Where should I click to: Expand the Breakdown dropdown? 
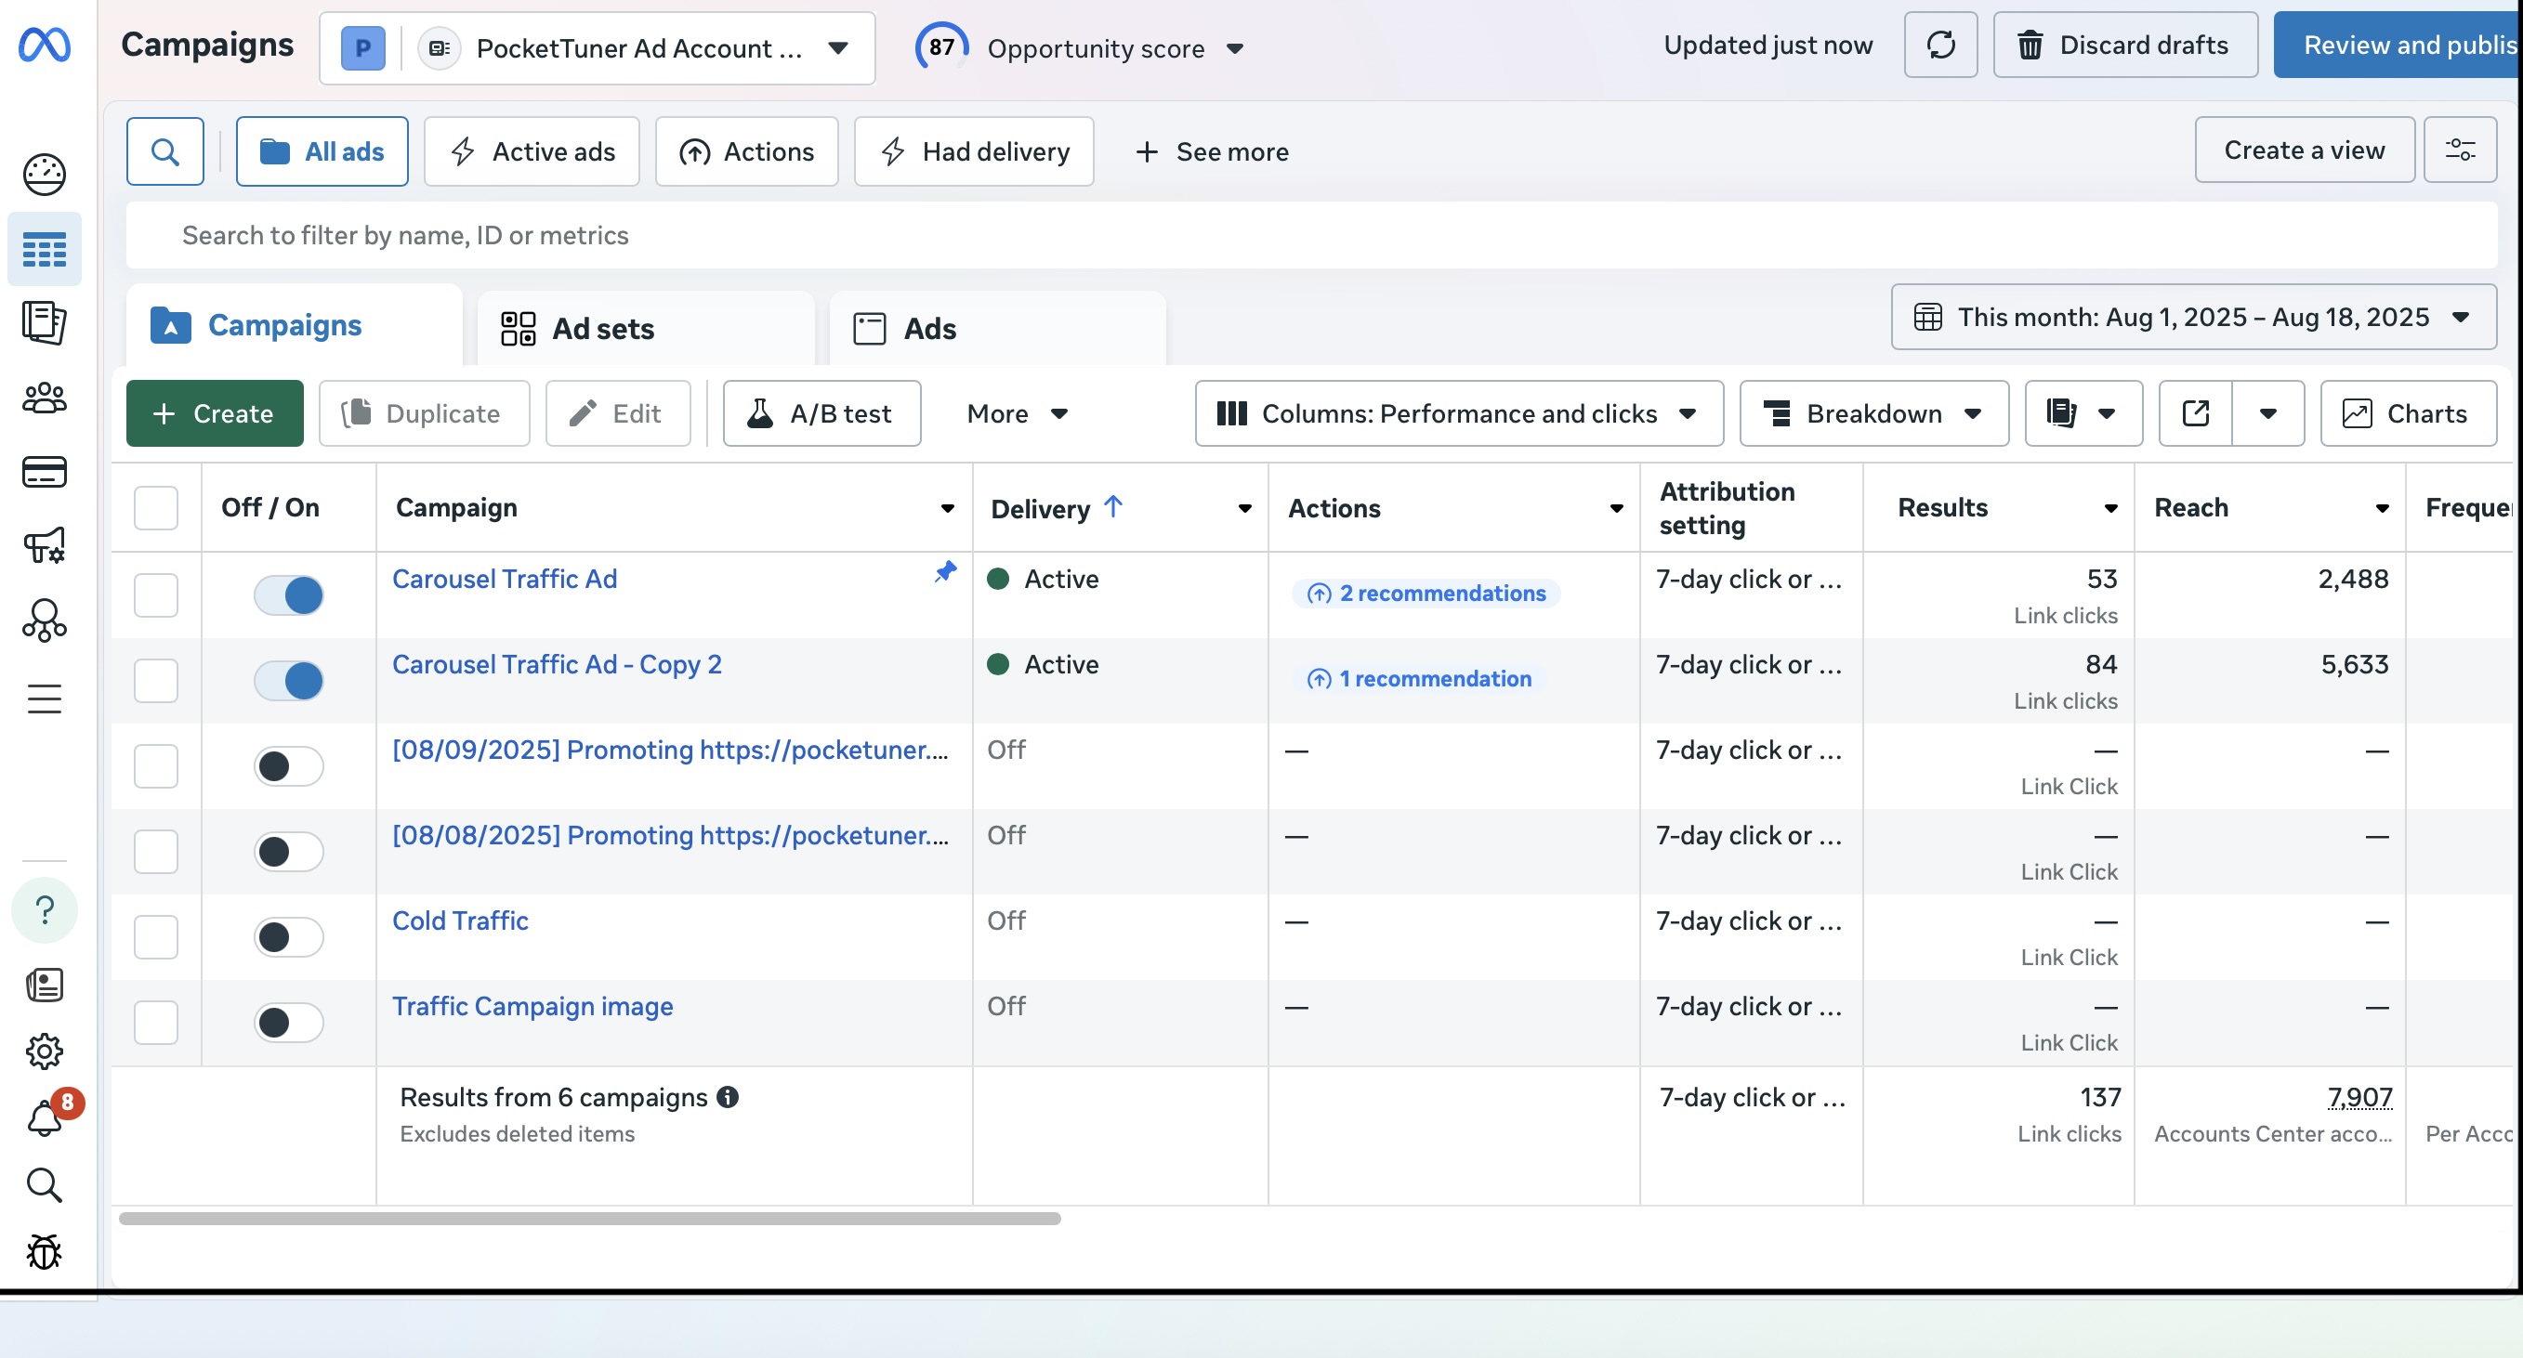coord(1873,413)
